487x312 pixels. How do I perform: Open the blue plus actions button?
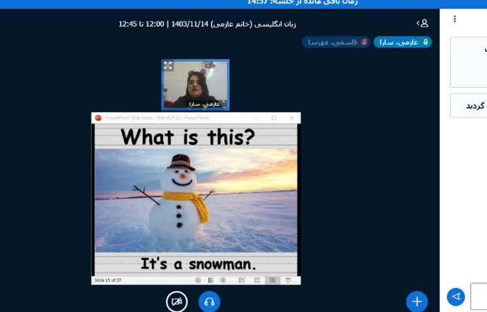[417, 302]
